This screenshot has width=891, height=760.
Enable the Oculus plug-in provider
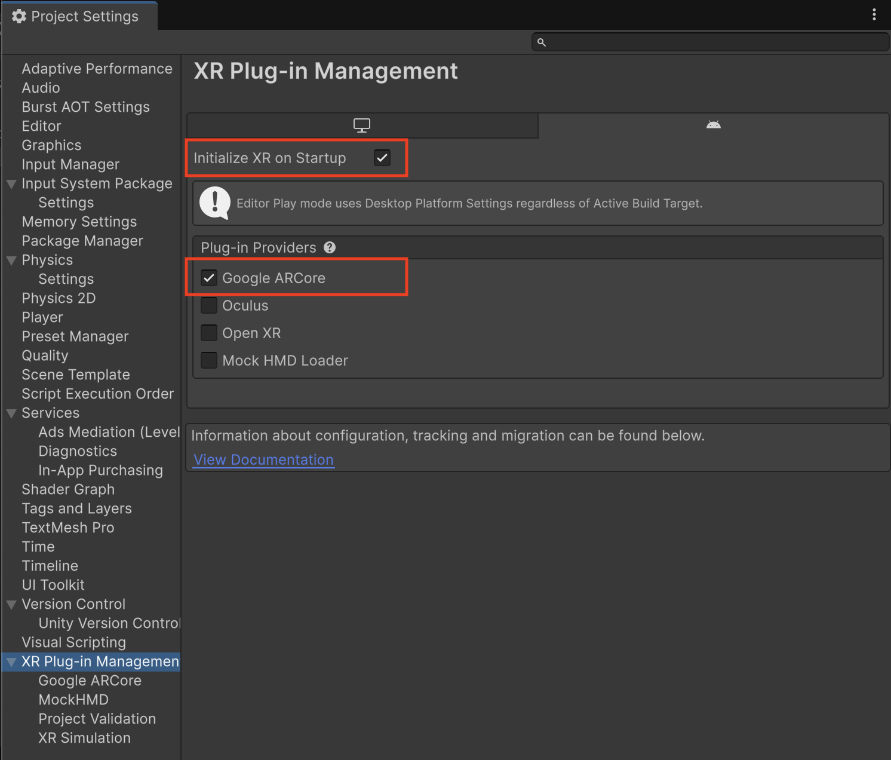tap(209, 305)
